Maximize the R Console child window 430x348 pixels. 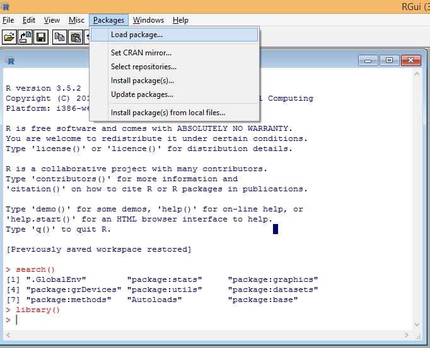(389, 60)
